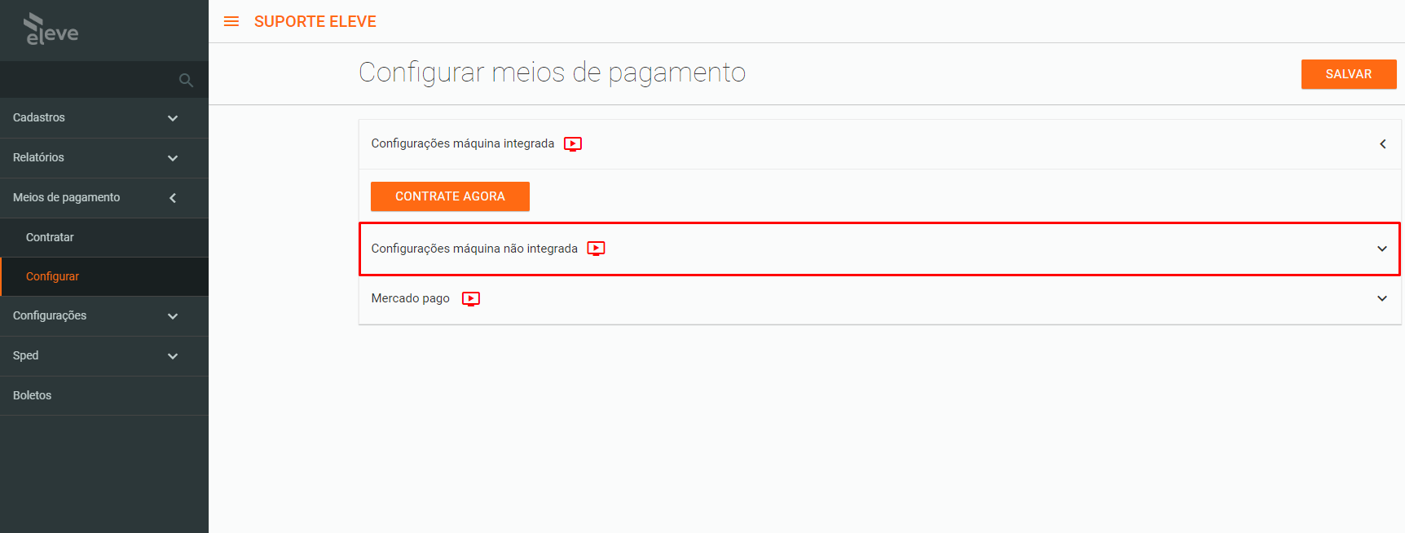This screenshot has width=1405, height=533.
Task: Open the Mercado pago video tutorial icon
Action: 471,299
